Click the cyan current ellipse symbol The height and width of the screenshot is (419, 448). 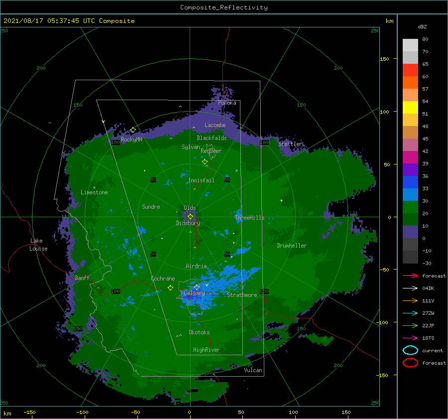410,350
